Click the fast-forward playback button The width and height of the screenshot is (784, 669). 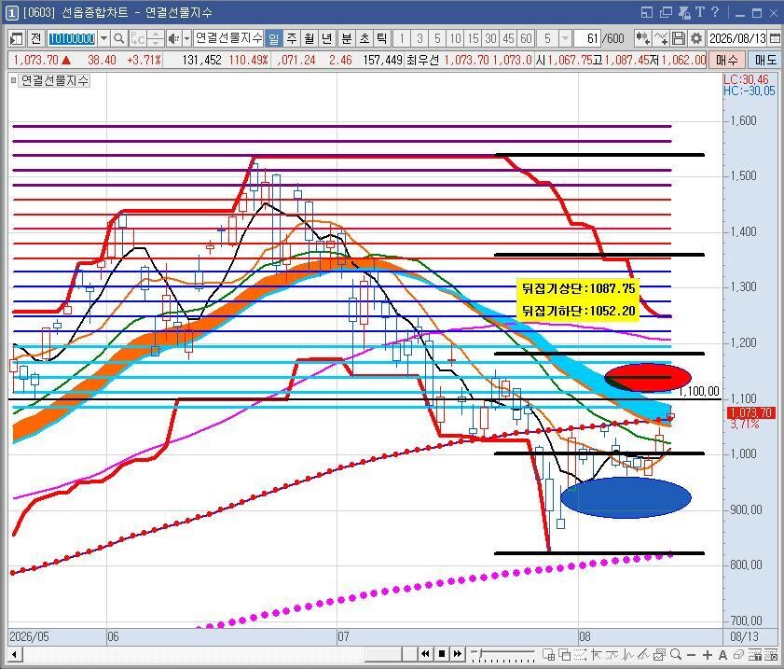458,654
